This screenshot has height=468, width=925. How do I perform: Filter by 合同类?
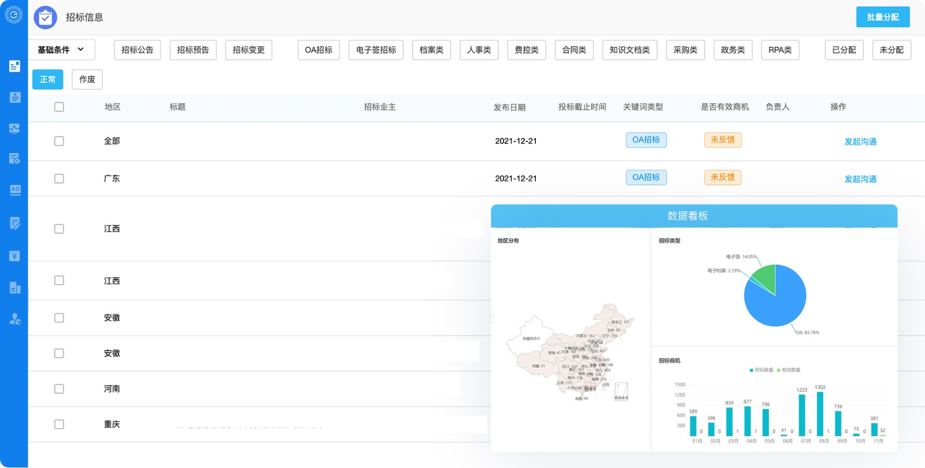point(574,50)
